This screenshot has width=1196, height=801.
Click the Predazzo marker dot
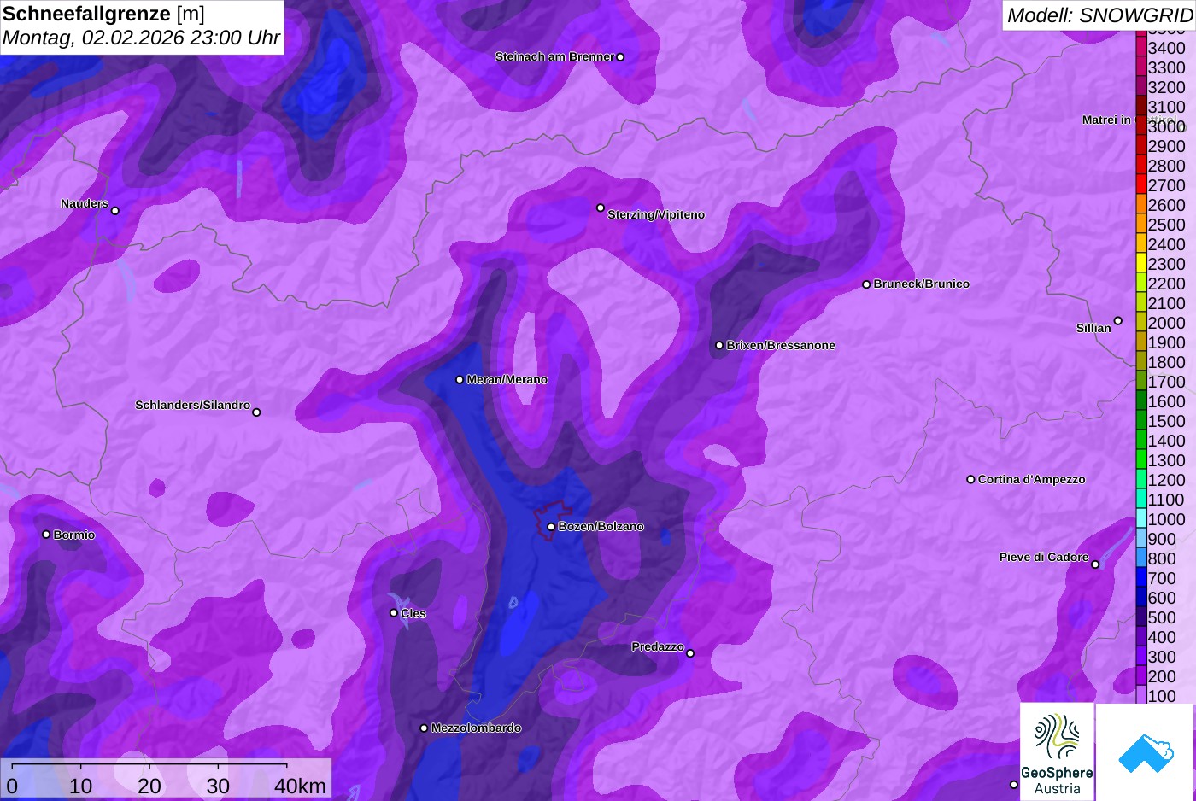click(x=690, y=654)
